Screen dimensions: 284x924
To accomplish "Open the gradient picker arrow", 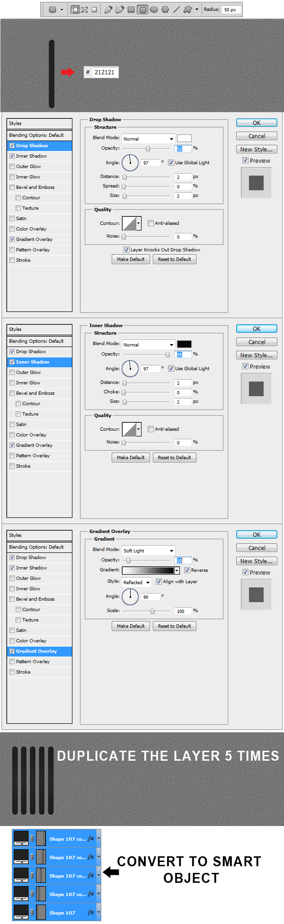I will click(x=177, y=571).
